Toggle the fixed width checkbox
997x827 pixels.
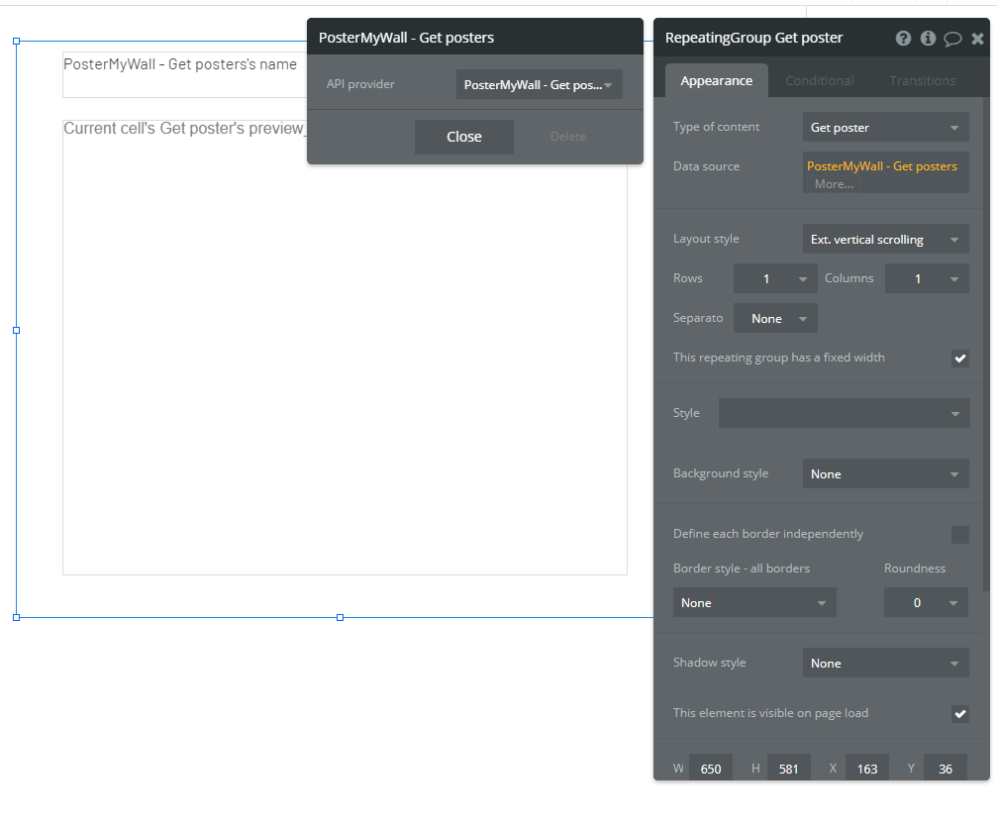tap(959, 359)
